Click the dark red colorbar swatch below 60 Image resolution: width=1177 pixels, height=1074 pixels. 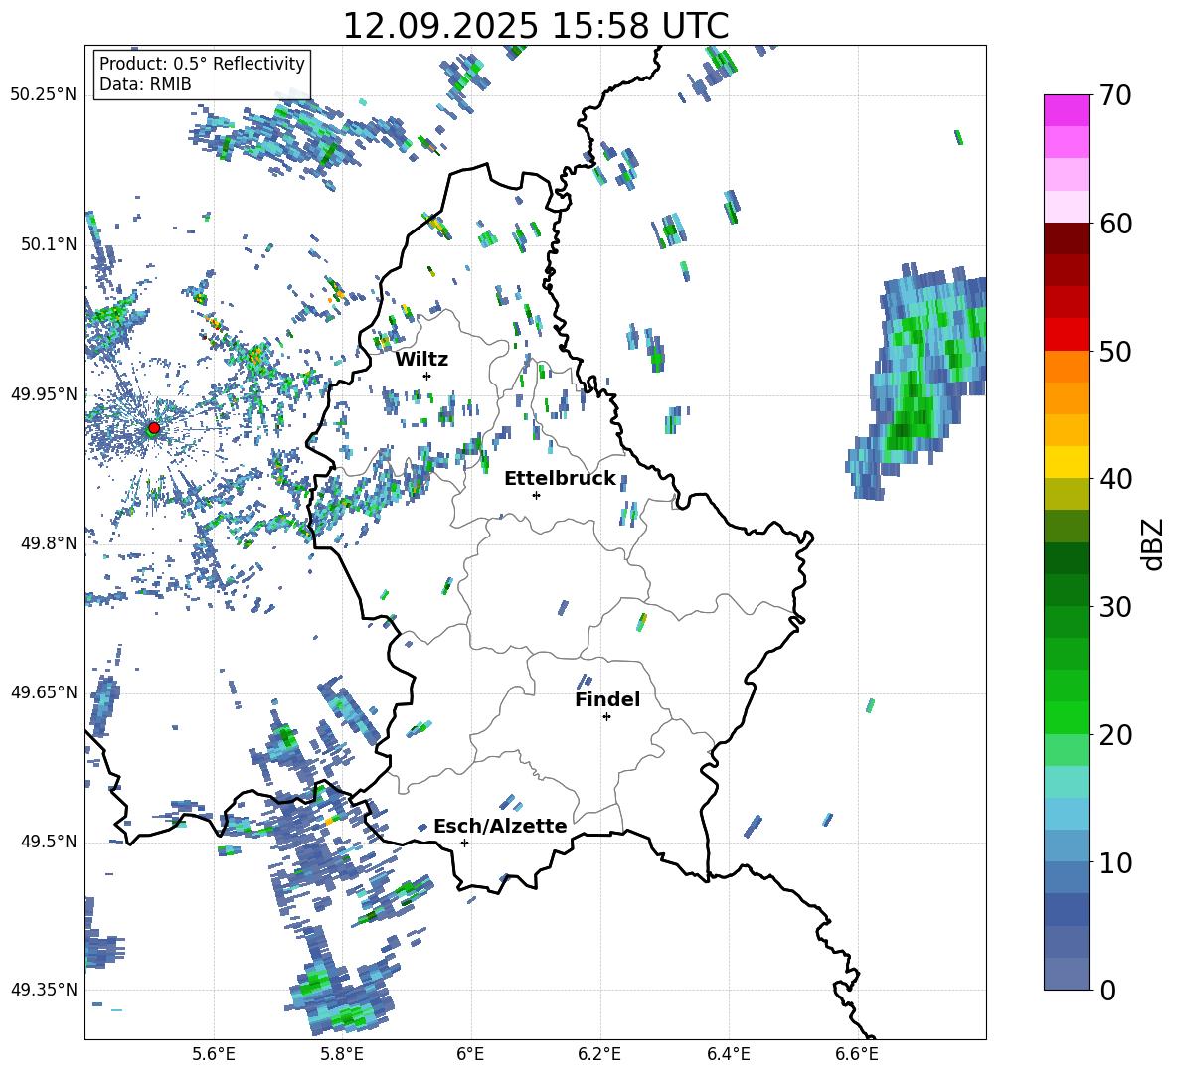click(1066, 238)
